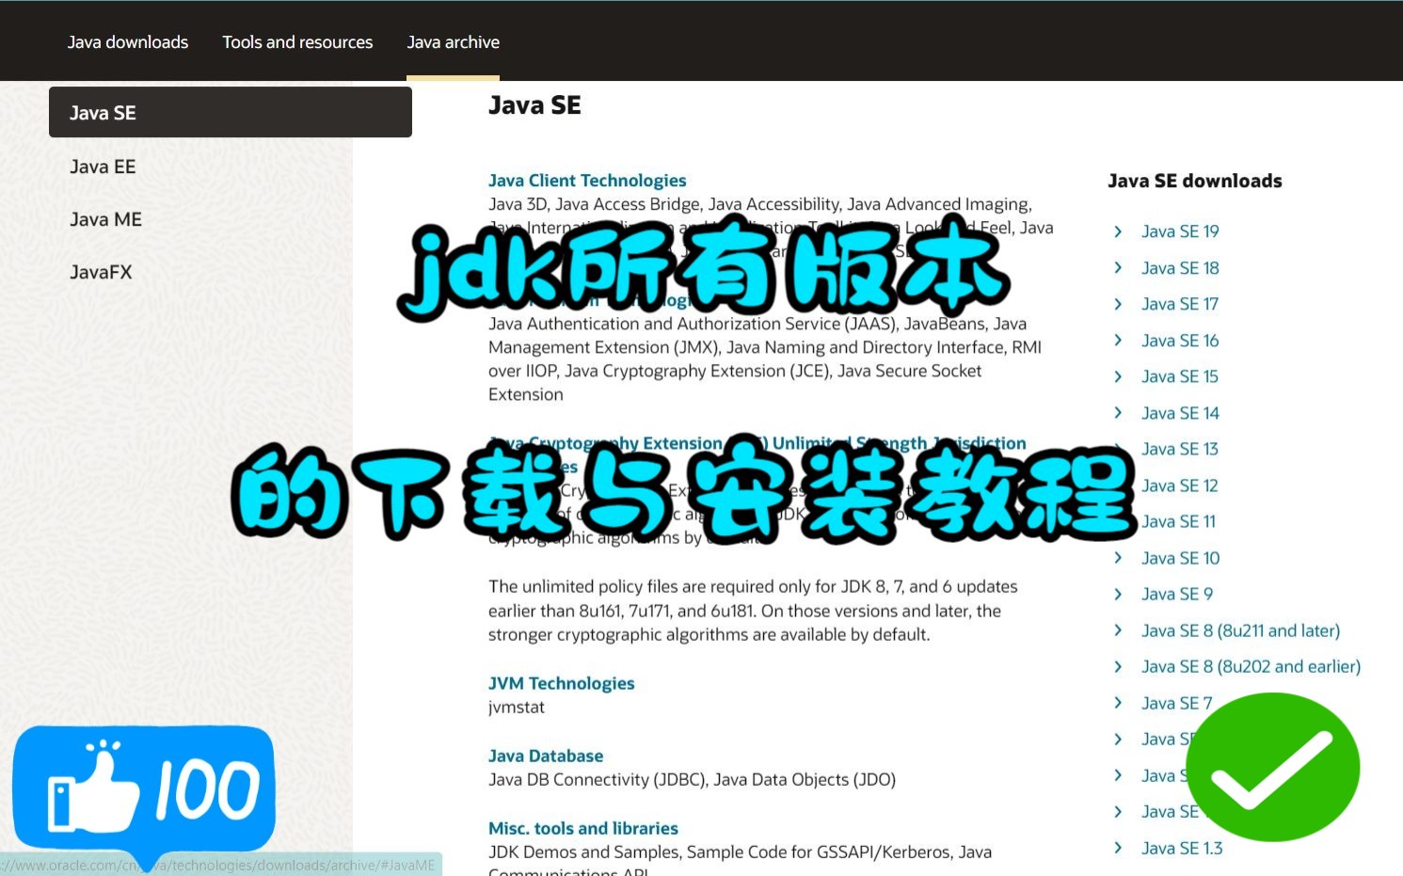Click the chevron beside Java SE 9
The height and width of the screenshot is (876, 1403).
click(1118, 594)
